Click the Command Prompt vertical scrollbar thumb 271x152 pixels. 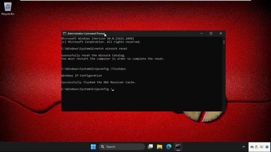coord(224,42)
